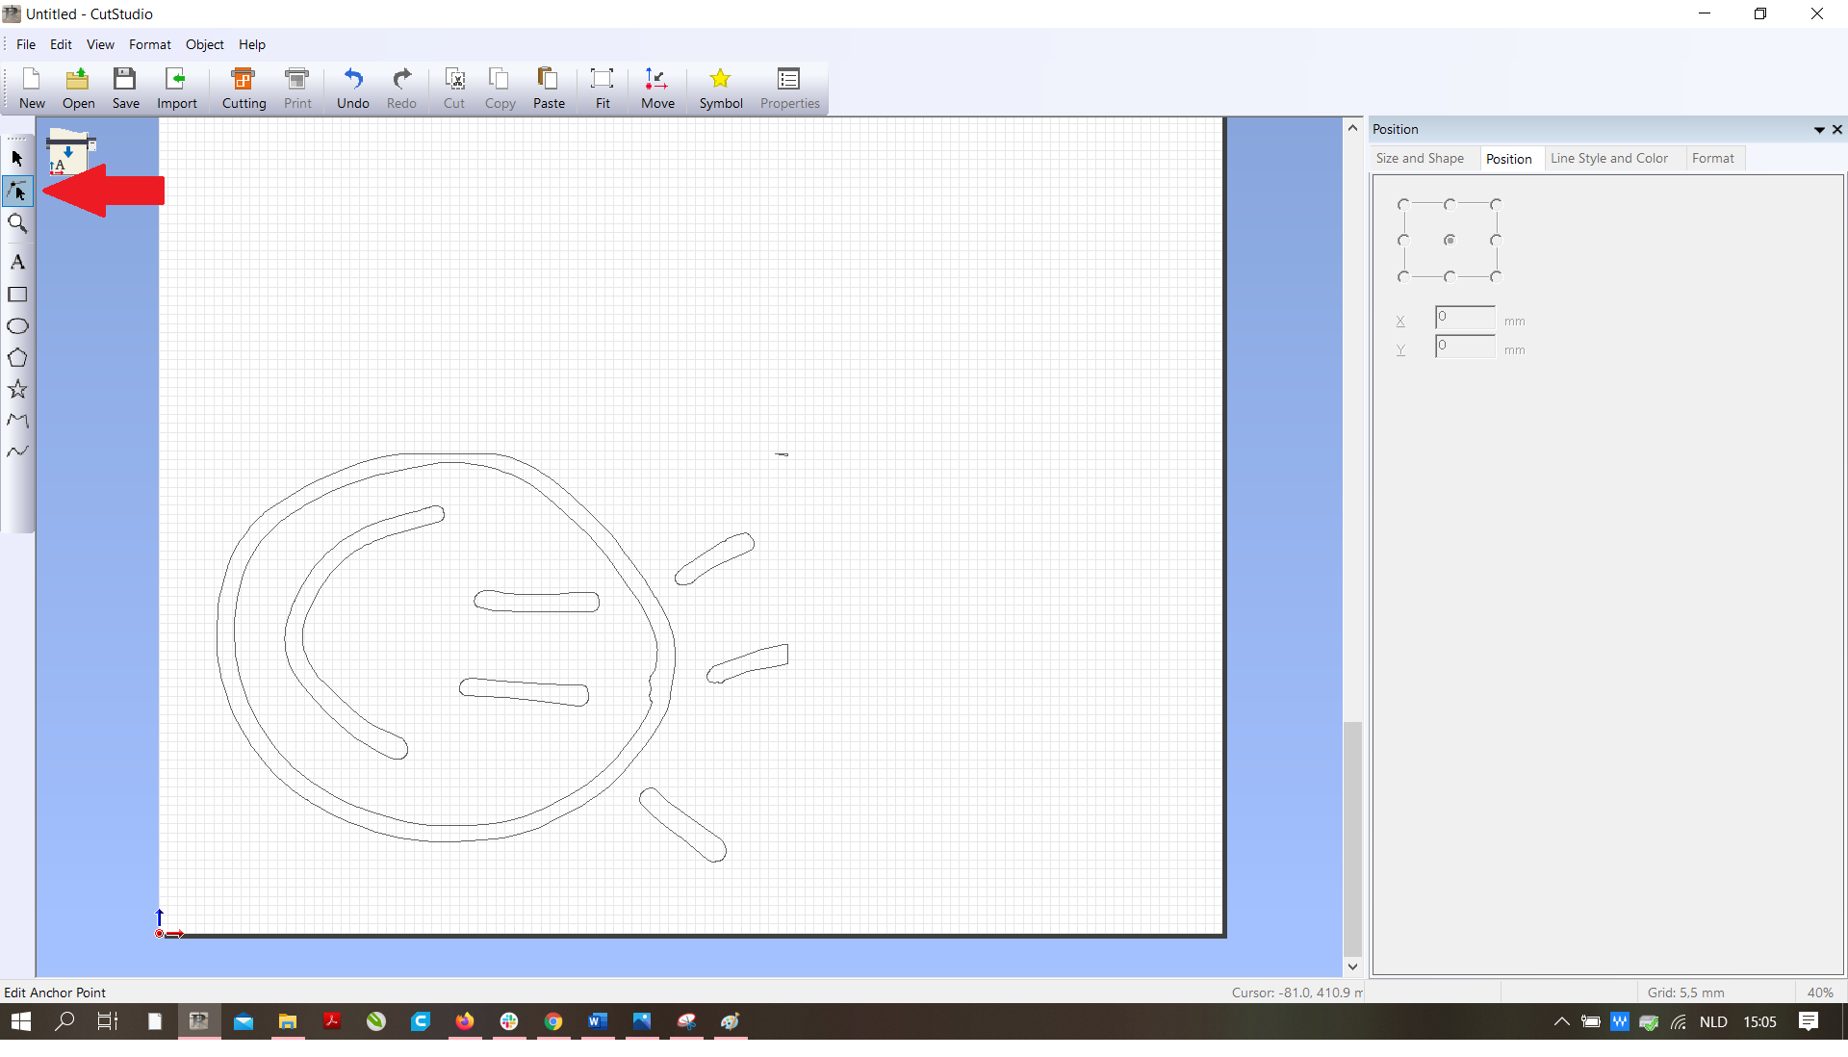The image size is (1848, 1057).
Task: Fit the view with the Fit icon
Action: [x=603, y=89]
